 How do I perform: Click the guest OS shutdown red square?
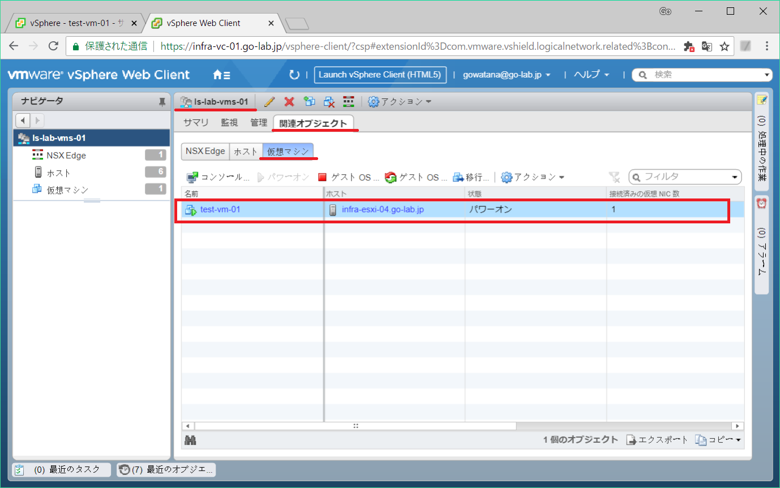323,178
